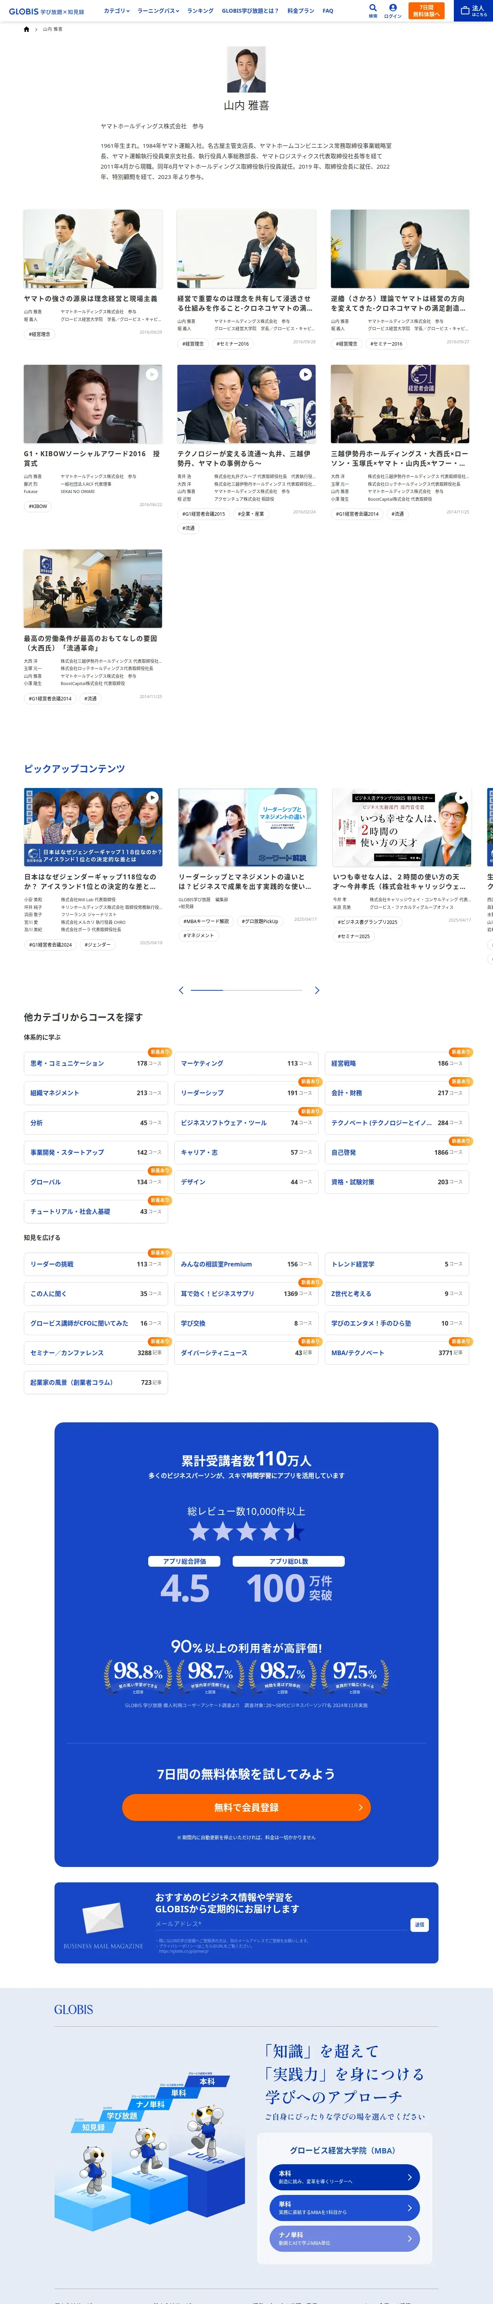The height and width of the screenshot is (2304, 493).
Task: Click the arrow on 本科 MBA button
Action: click(x=409, y=2177)
